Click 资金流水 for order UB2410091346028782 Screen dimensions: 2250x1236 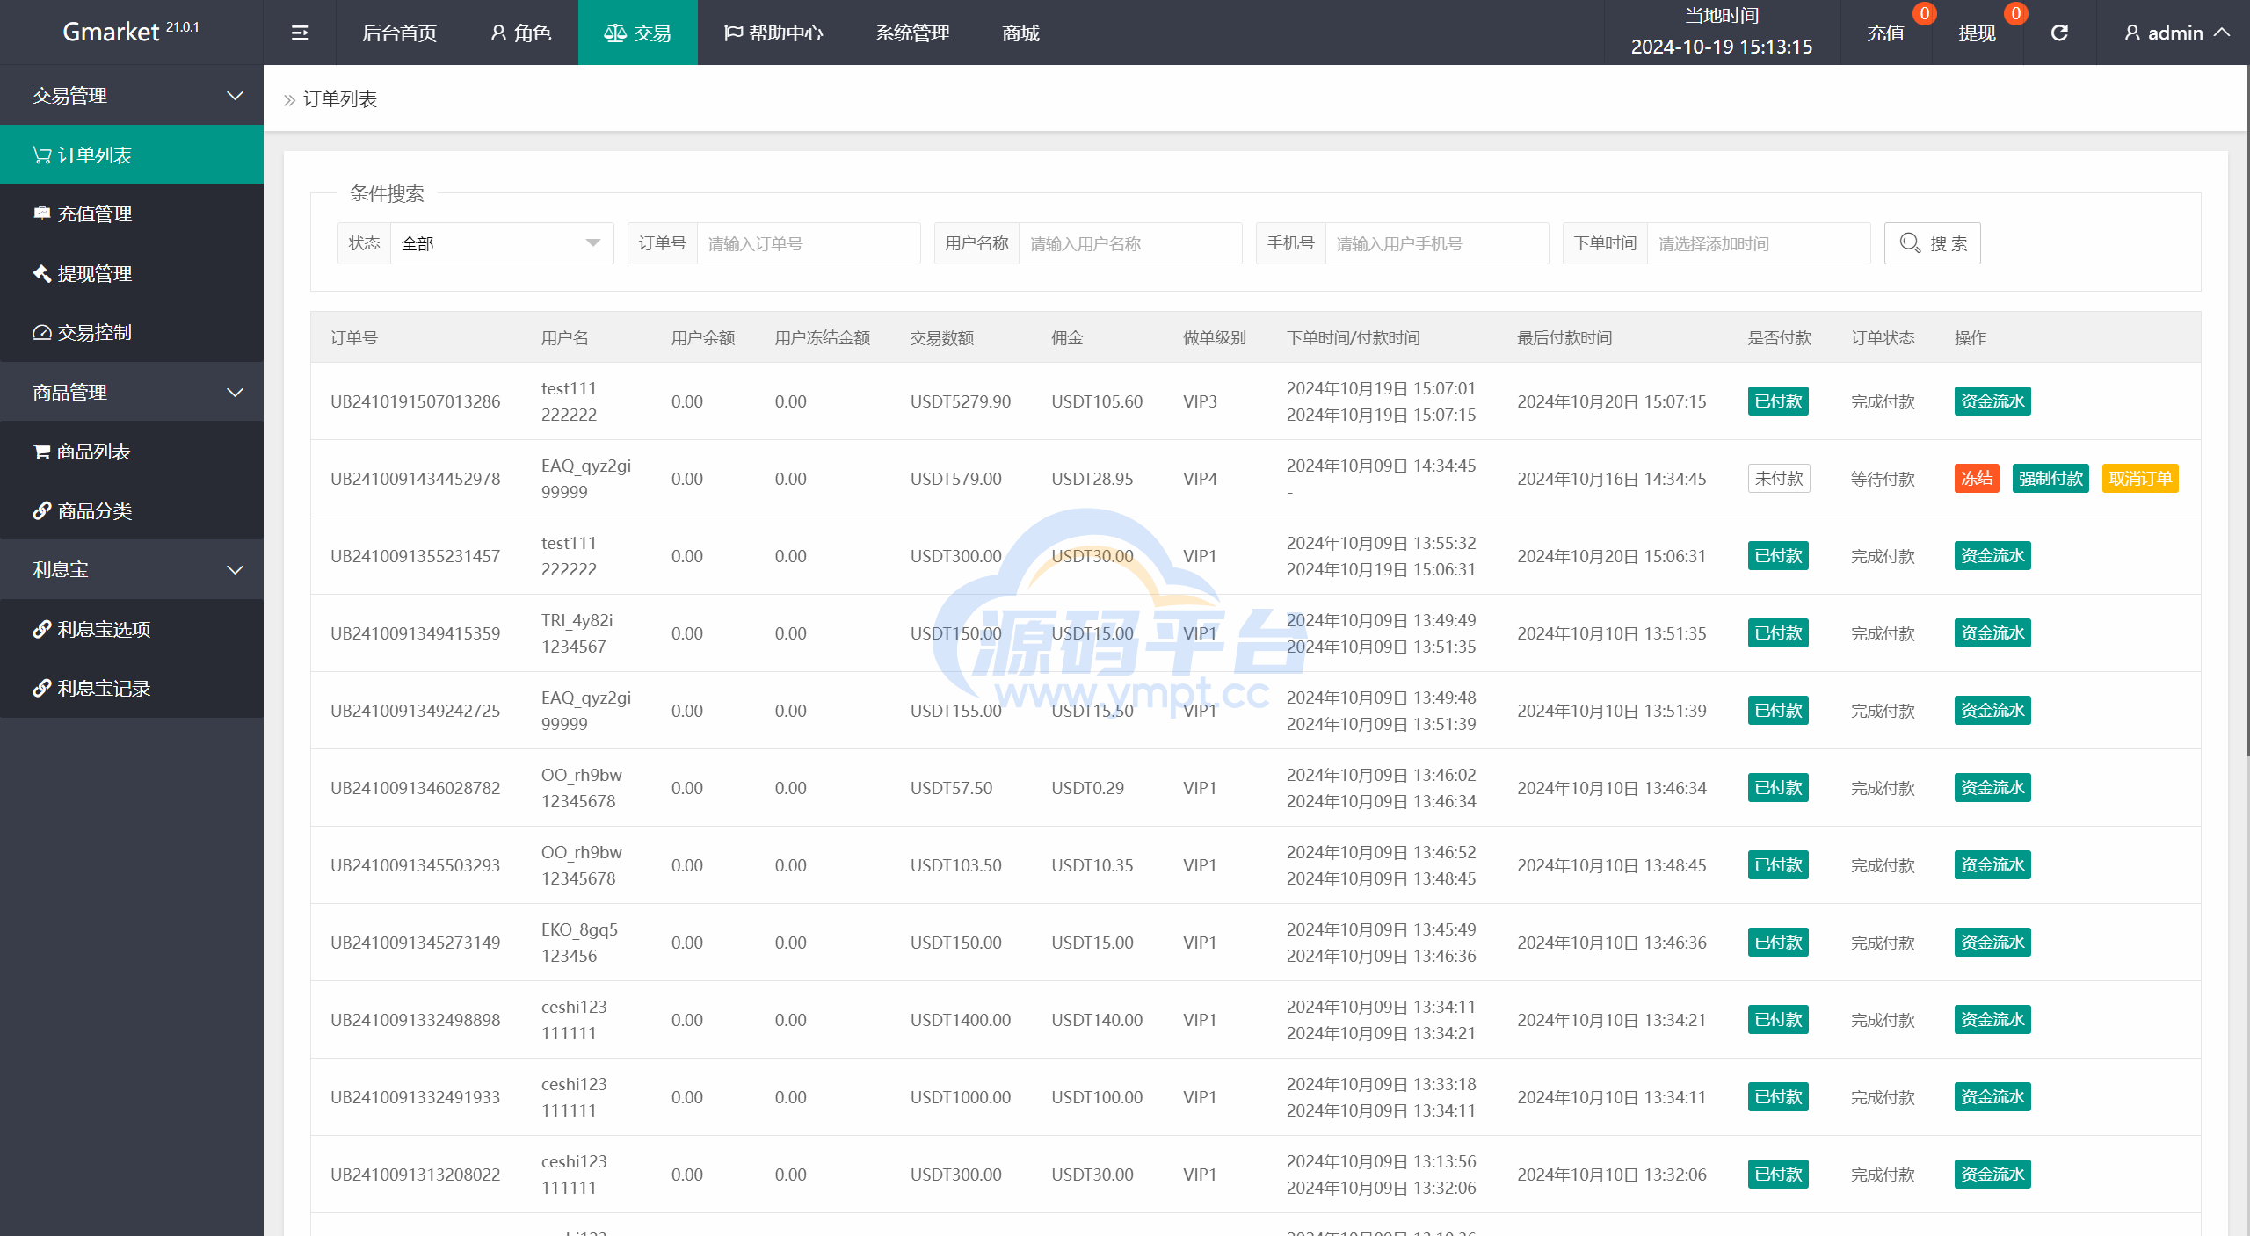[1992, 787]
